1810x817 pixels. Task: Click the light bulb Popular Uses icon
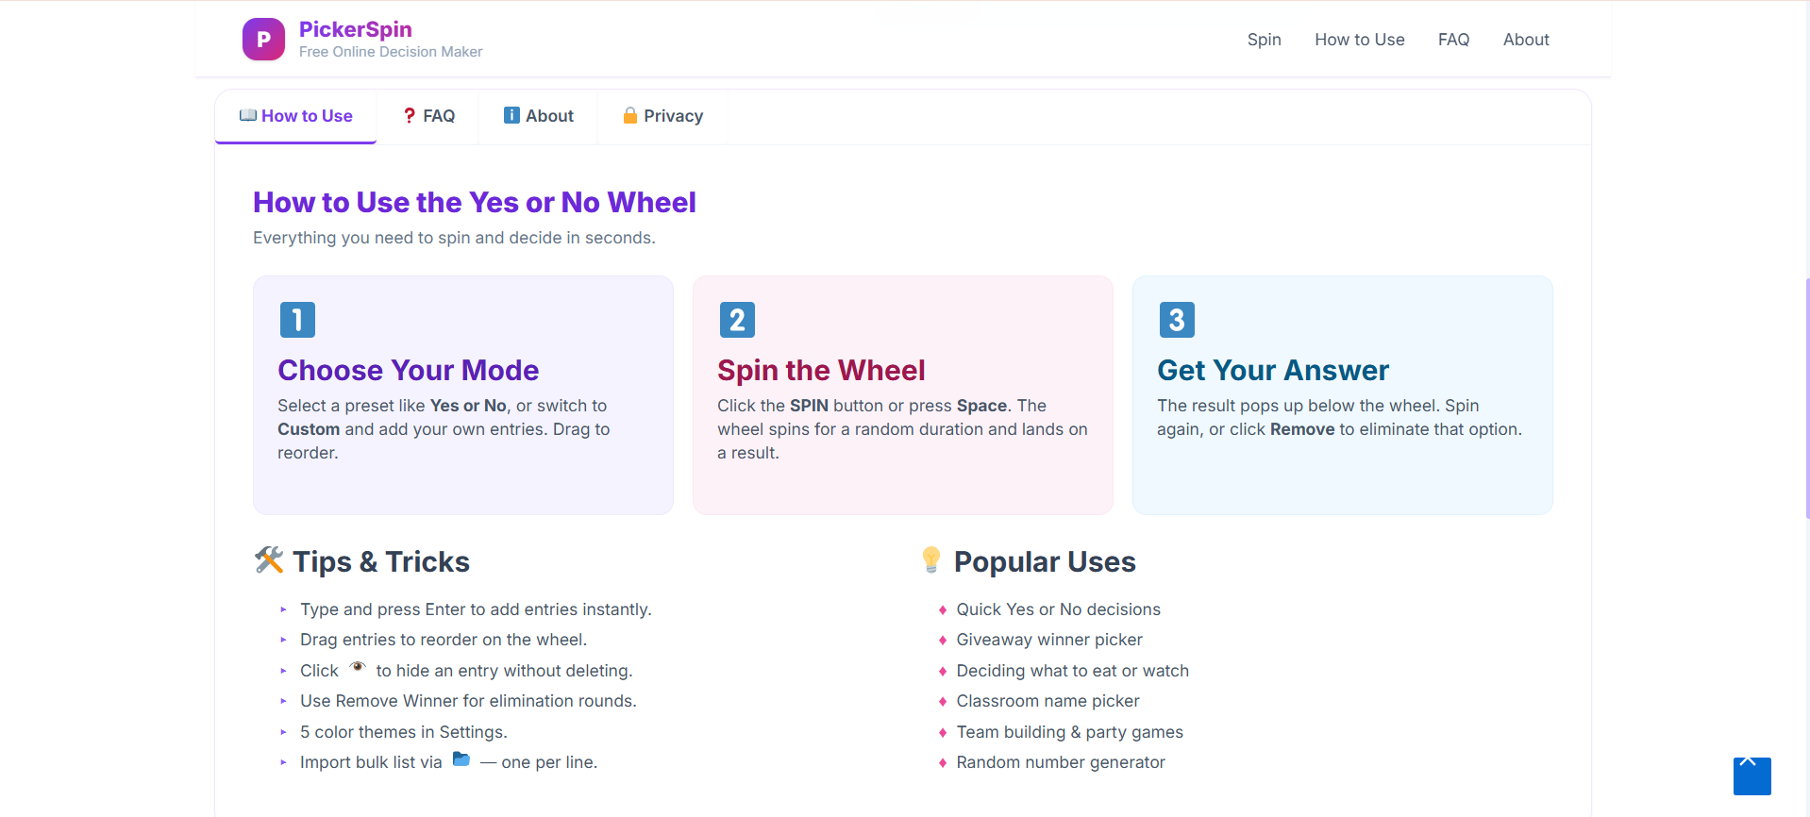tap(930, 560)
